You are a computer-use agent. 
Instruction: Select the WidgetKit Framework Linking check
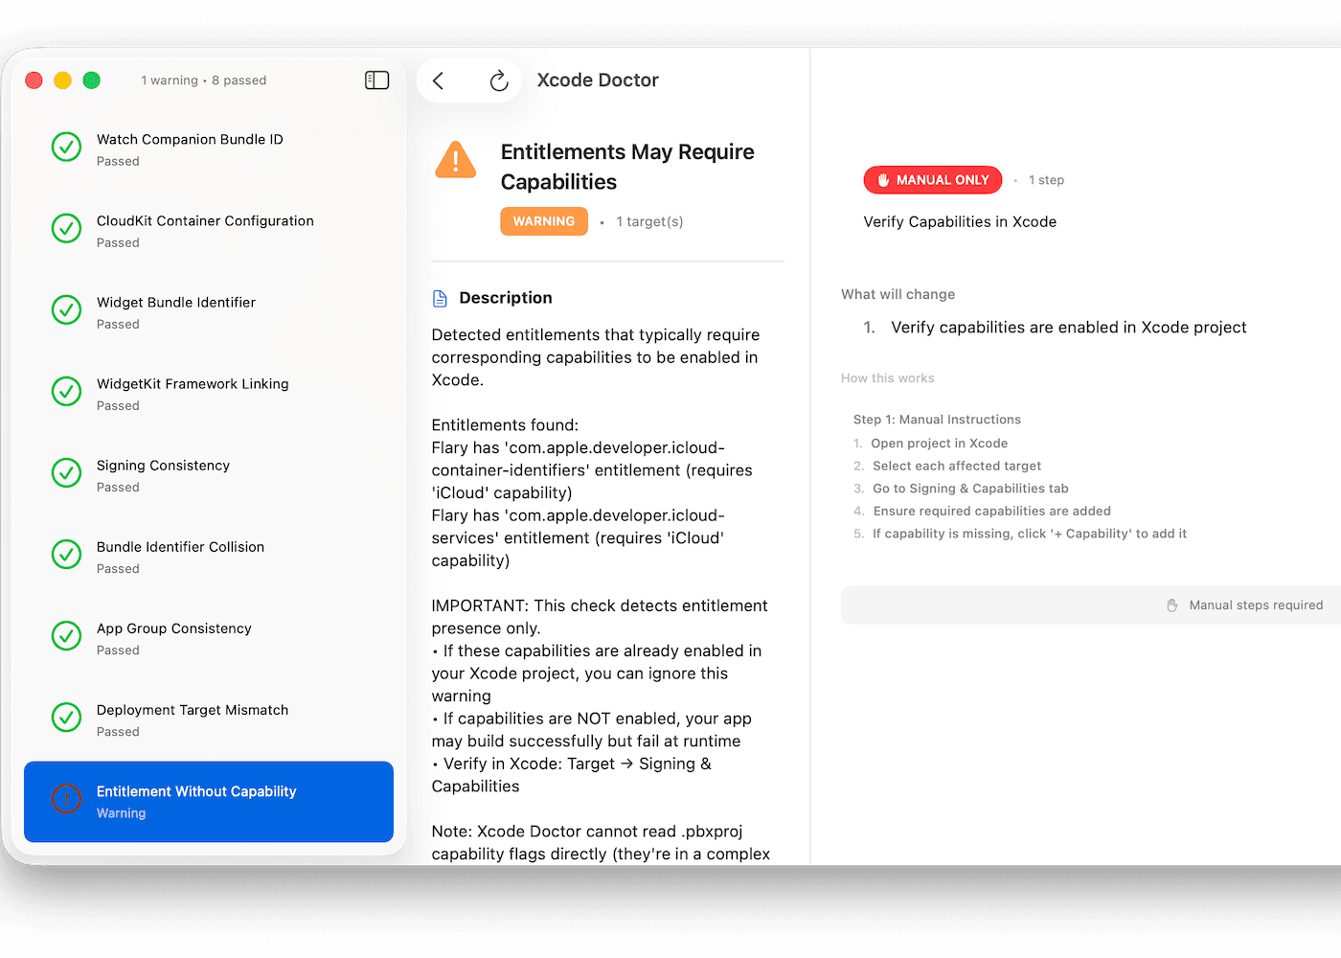pos(192,393)
